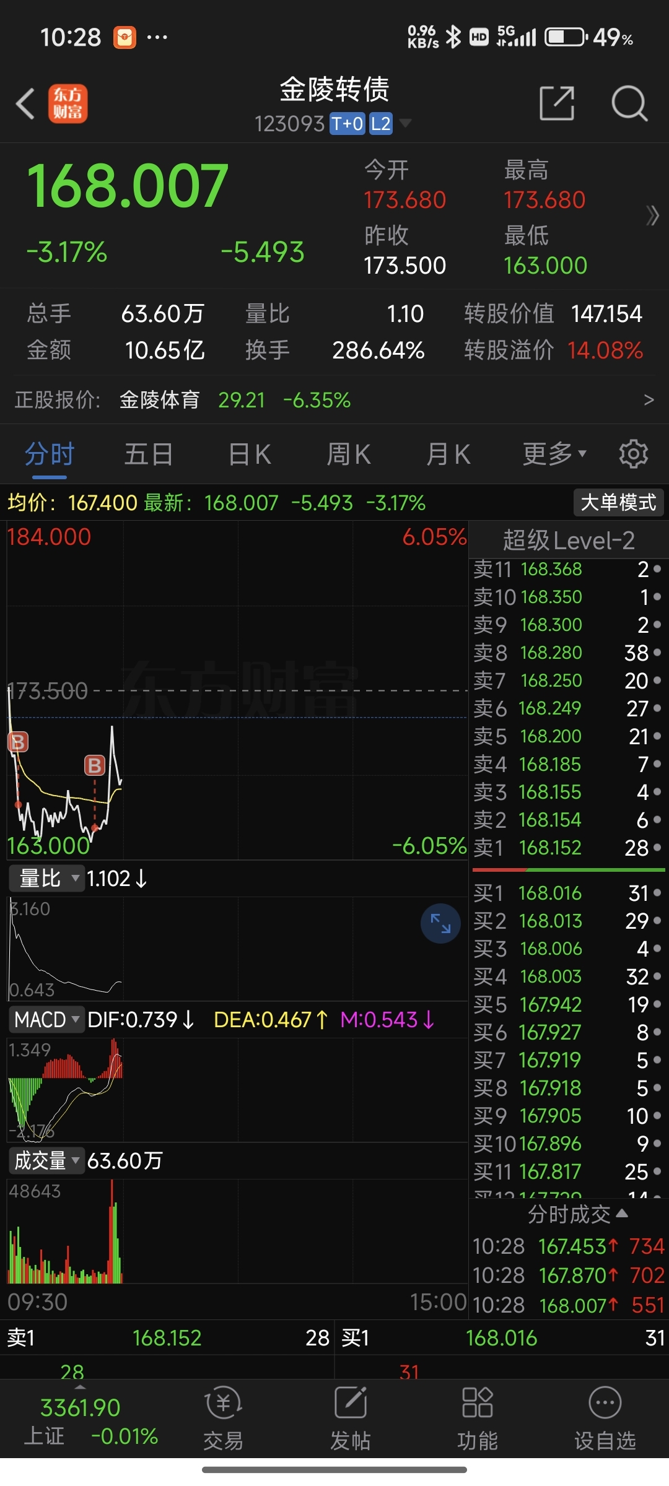Switch to the 周K tab
669x1486 pixels.
pyautogui.click(x=349, y=454)
